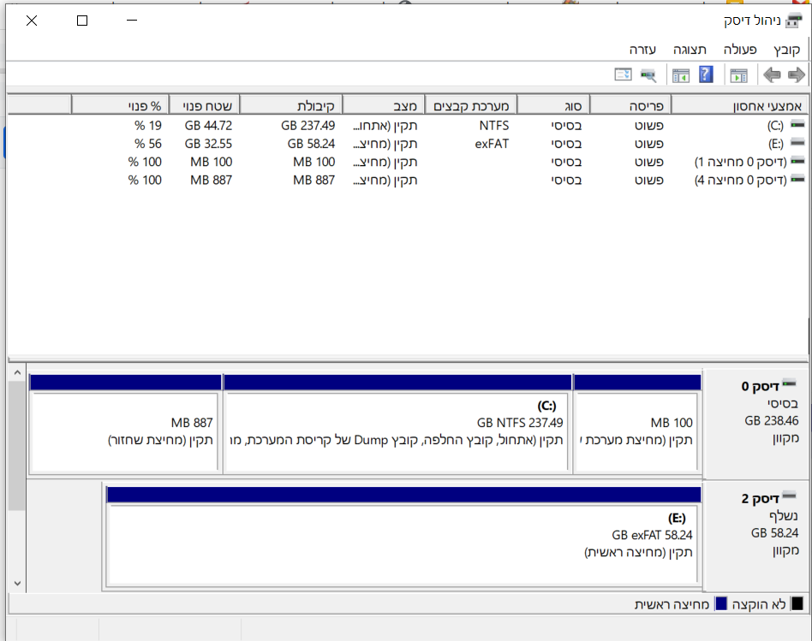
Task: Open the קובץ menu
Action: 786,50
